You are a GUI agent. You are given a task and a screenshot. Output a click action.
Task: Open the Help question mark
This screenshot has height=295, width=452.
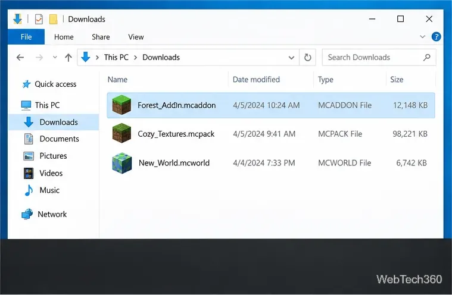tap(436, 37)
